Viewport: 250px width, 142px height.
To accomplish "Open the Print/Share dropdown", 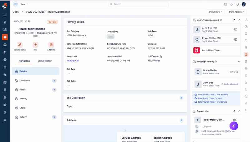I will pos(216,12).
